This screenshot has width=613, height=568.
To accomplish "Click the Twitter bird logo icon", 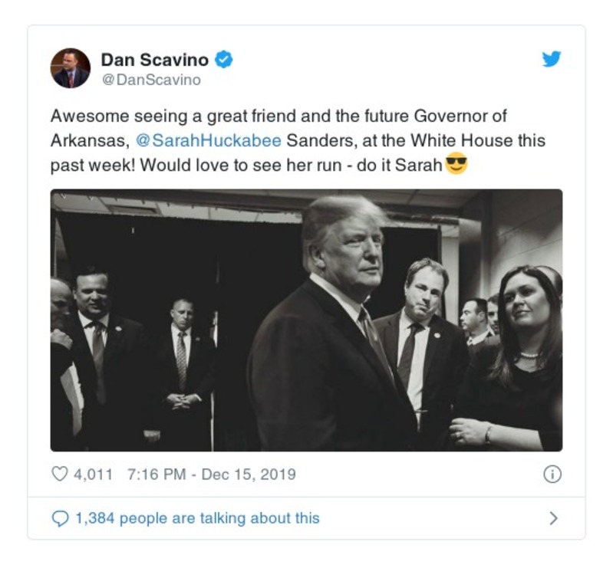I will [552, 60].
